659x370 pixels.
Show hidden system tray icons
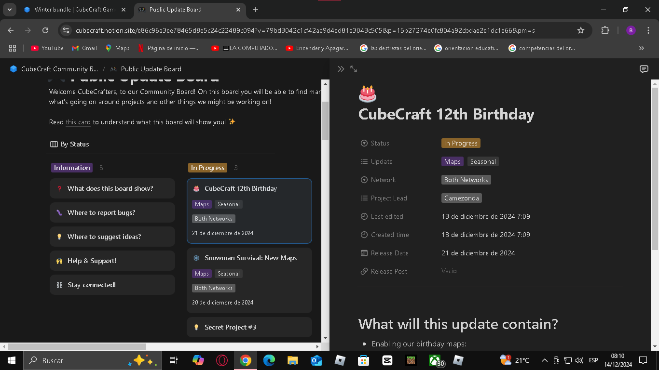545,360
